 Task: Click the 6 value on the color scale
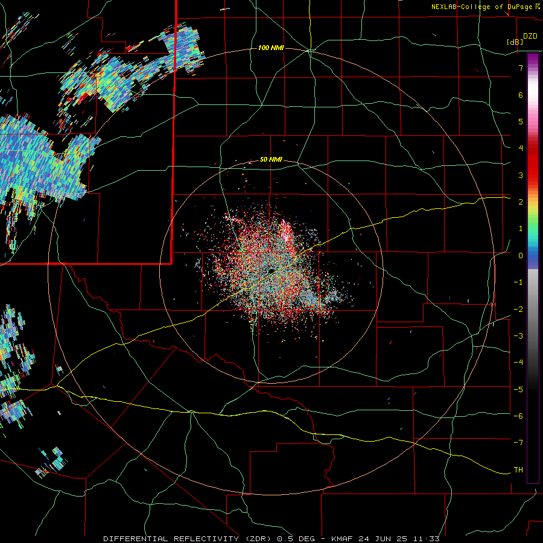[x=521, y=95]
